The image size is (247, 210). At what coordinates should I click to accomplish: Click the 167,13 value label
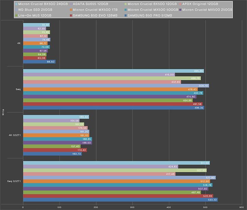click(79, 124)
